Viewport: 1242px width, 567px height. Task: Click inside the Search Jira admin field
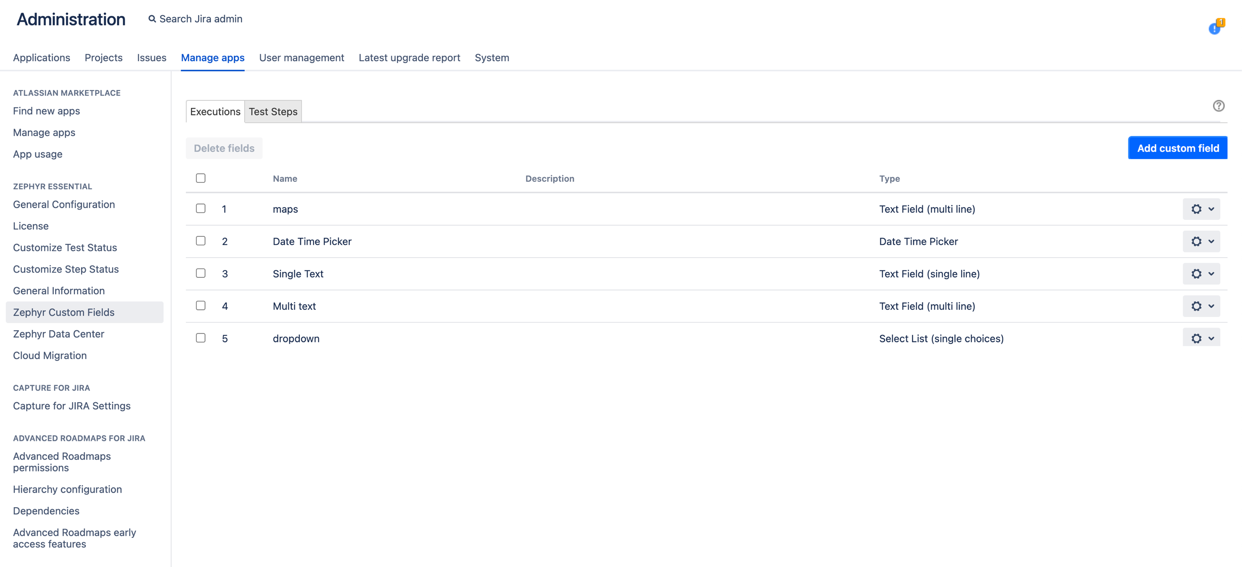click(x=200, y=18)
